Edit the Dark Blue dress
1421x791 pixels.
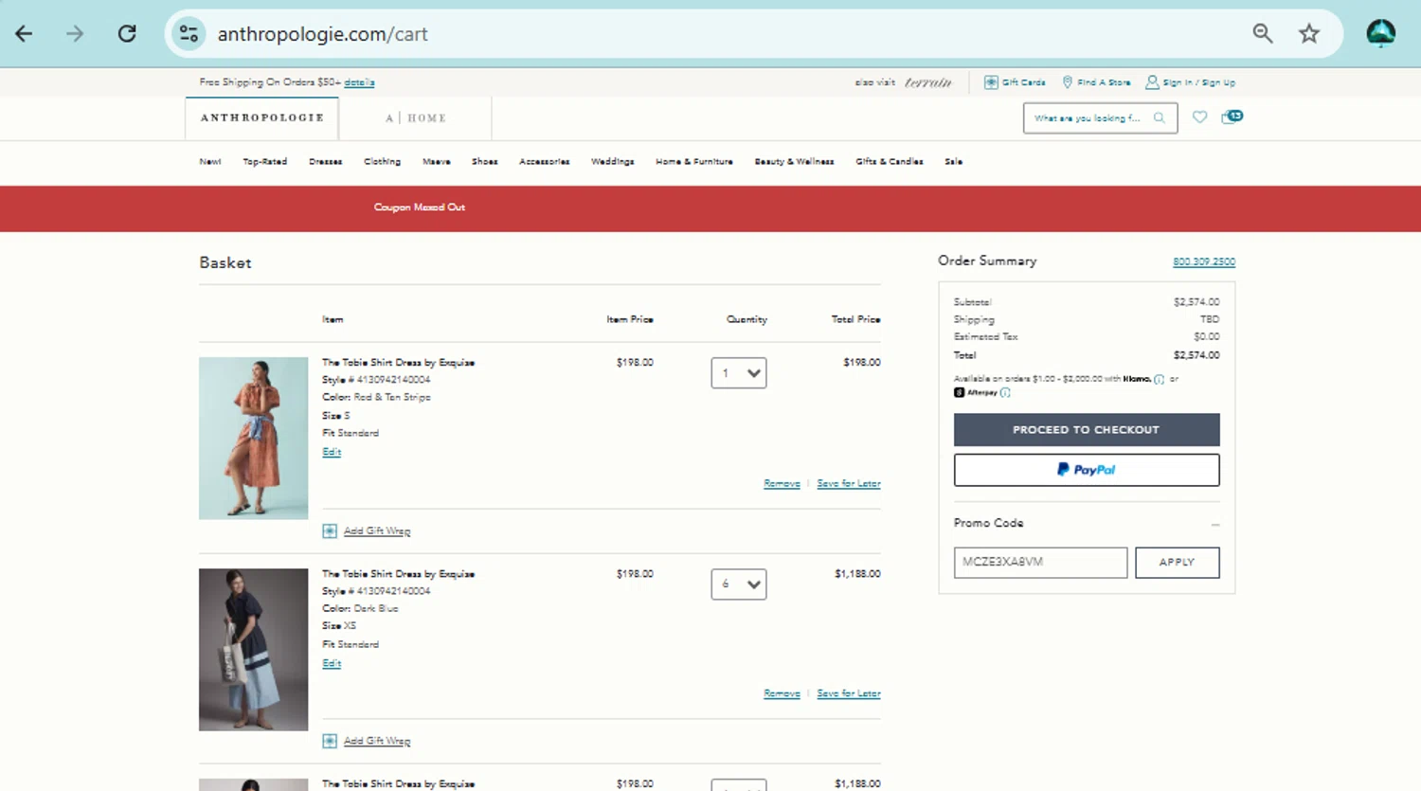(x=332, y=663)
